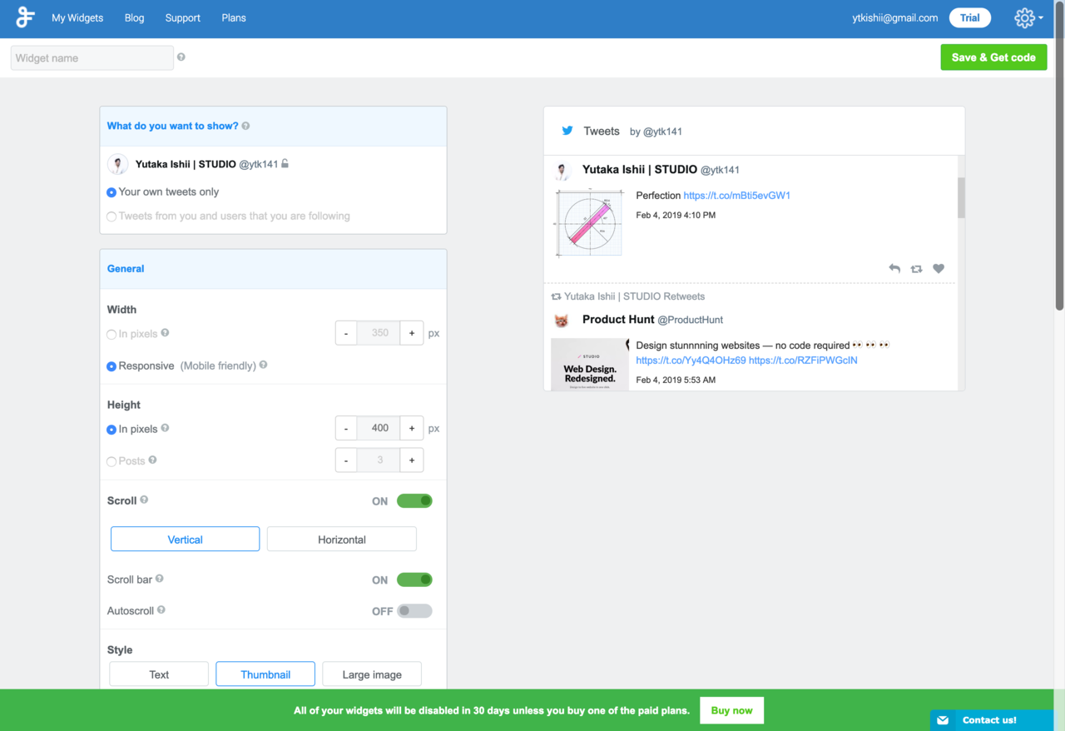1065x731 pixels.
Task: Click the Buy now button
Action: (731, 710)
